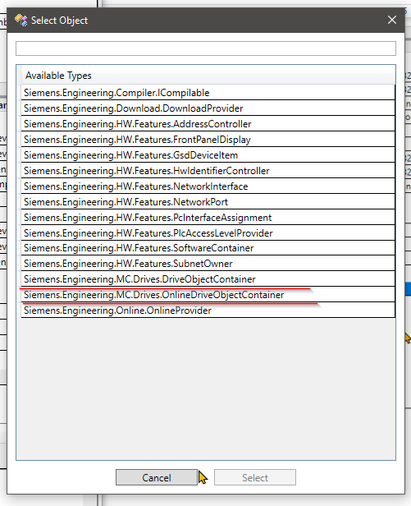411x506 pixels.
Task: Select HW.Features.HwIdentifierController row
Action: click(208, 170)
